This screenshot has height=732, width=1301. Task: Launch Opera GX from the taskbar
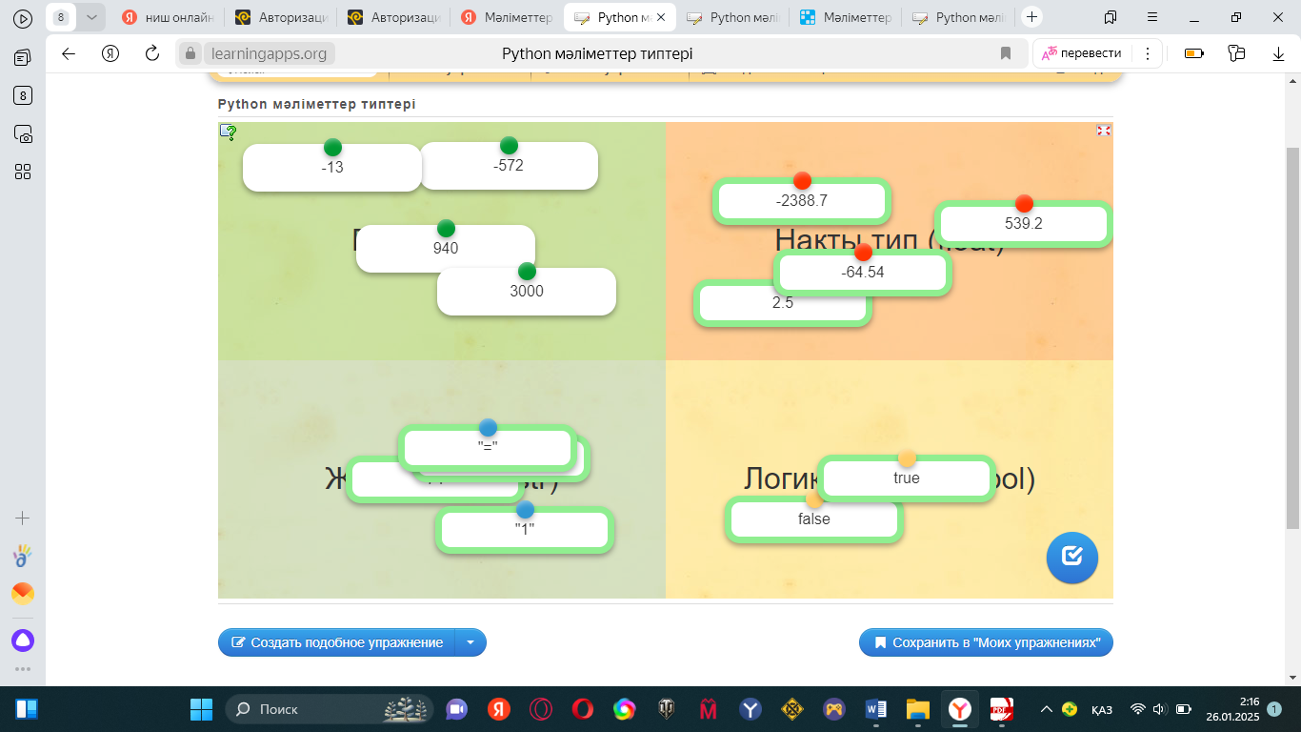click(540, 709)
